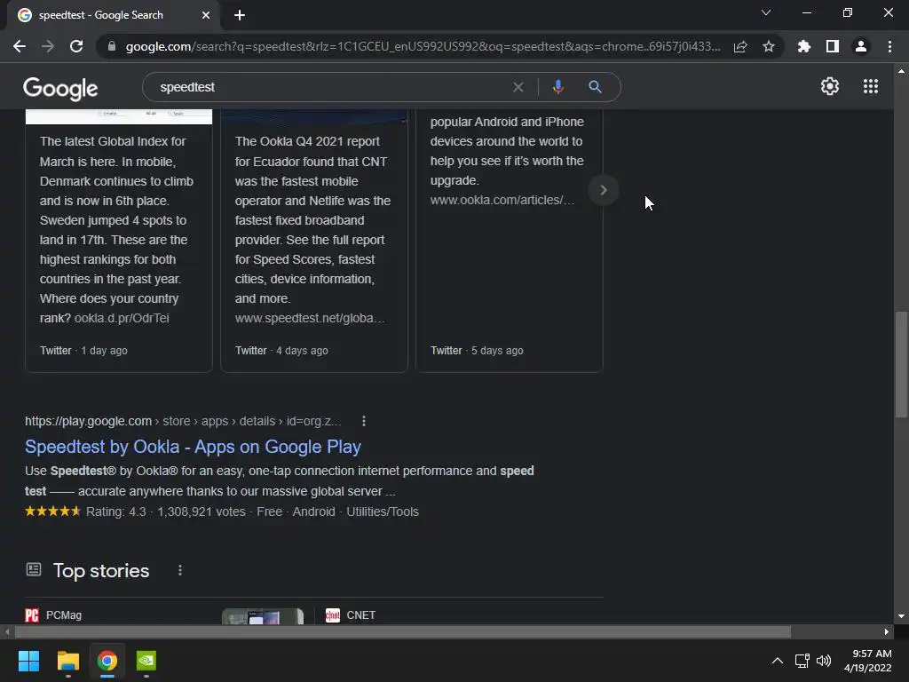Click the play.google.com breadcrumb URL

point(183,421)
